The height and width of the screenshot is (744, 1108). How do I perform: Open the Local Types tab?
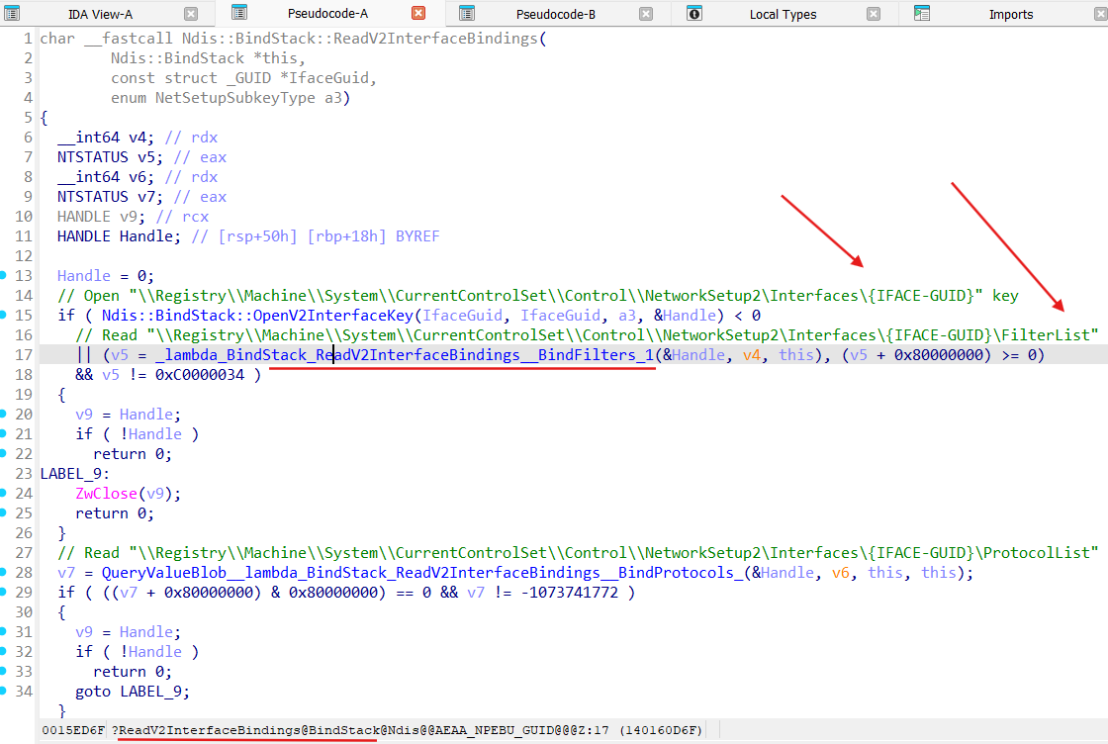[x=783, y=14]
